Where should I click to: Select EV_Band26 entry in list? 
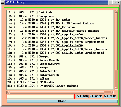click(x=60, y=82)
